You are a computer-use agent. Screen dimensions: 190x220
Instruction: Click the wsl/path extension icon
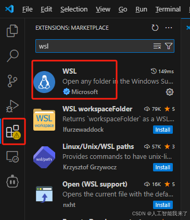(x=44, y=157)
